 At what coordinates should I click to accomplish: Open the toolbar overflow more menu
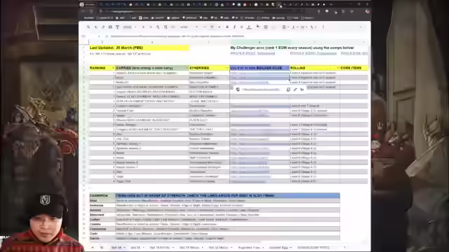click(323, 27)
